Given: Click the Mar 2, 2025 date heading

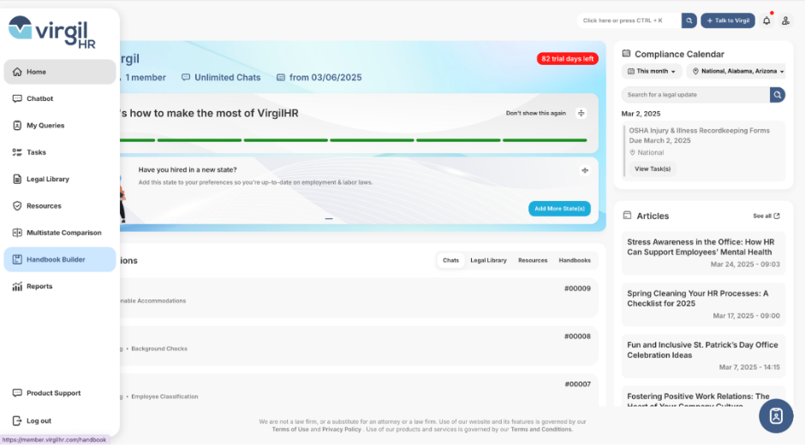Looking at the screenshot, I should pyautogui.click(x=641, y=114).
